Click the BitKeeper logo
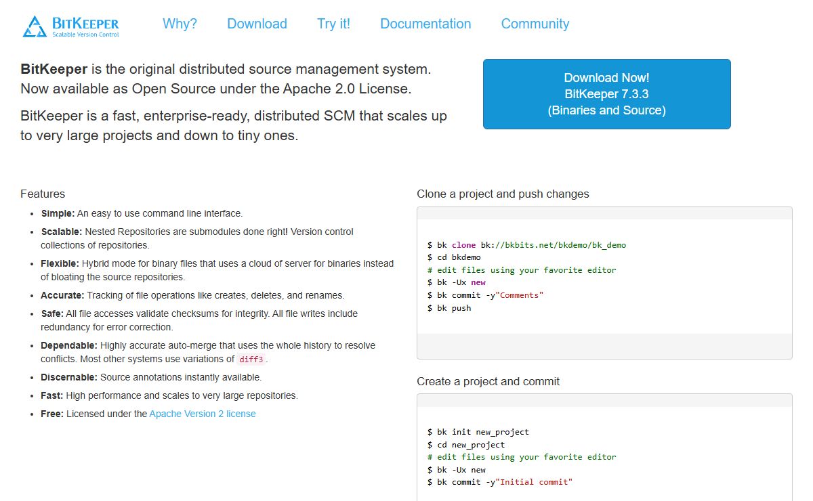The width and height of the screenshot is (813, 501). tap(70, 26)
